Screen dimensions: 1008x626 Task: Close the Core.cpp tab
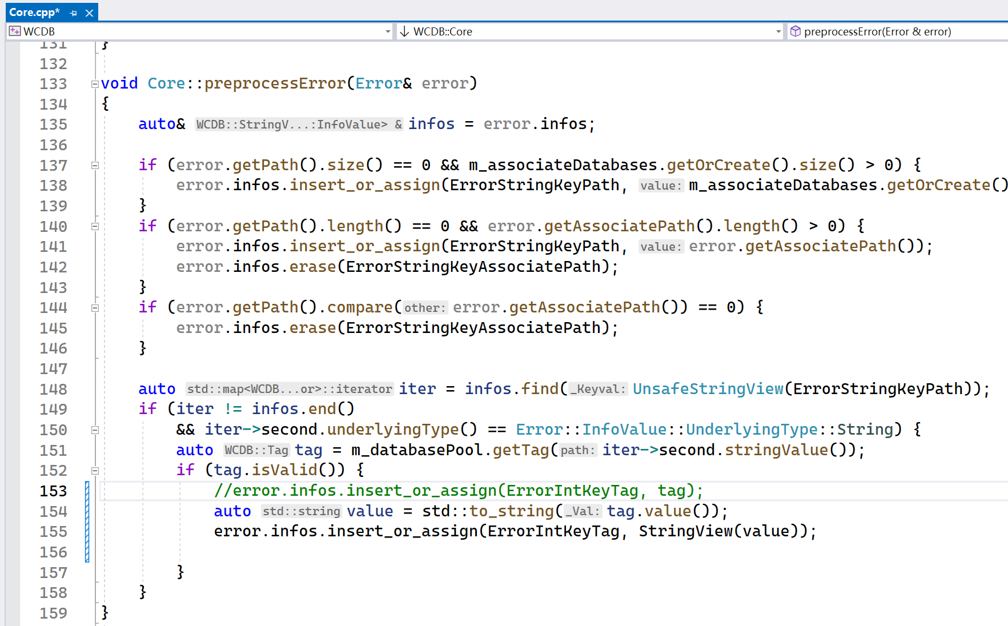point(89,12)
